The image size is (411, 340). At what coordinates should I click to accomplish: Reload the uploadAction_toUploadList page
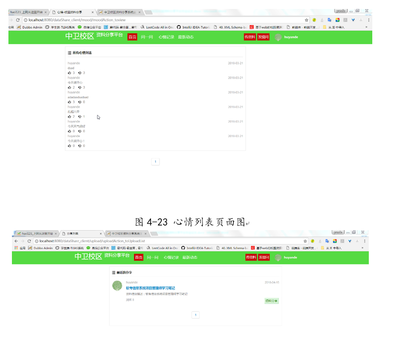click(x=29, y=241)
